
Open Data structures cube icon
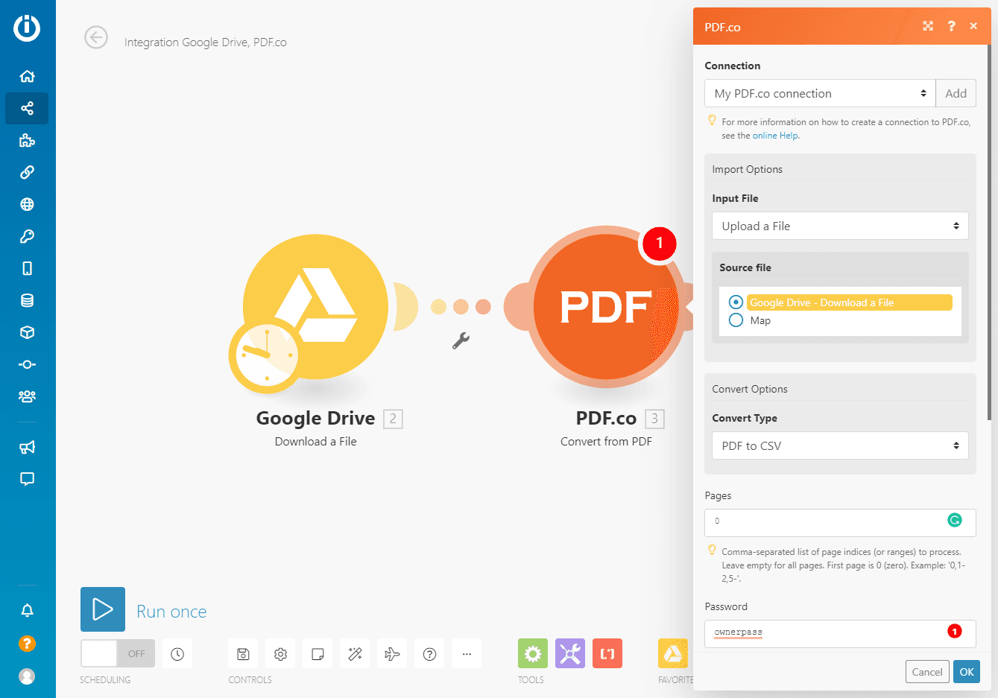coord(27,332)
